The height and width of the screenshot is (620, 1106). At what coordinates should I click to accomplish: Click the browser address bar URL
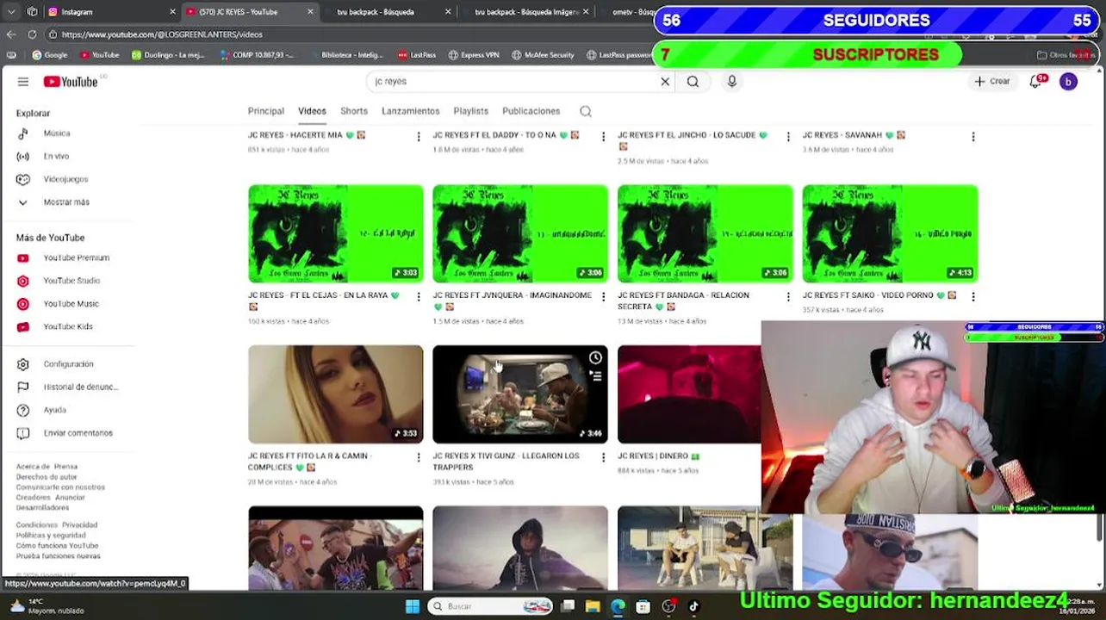(x=162, y=34)
